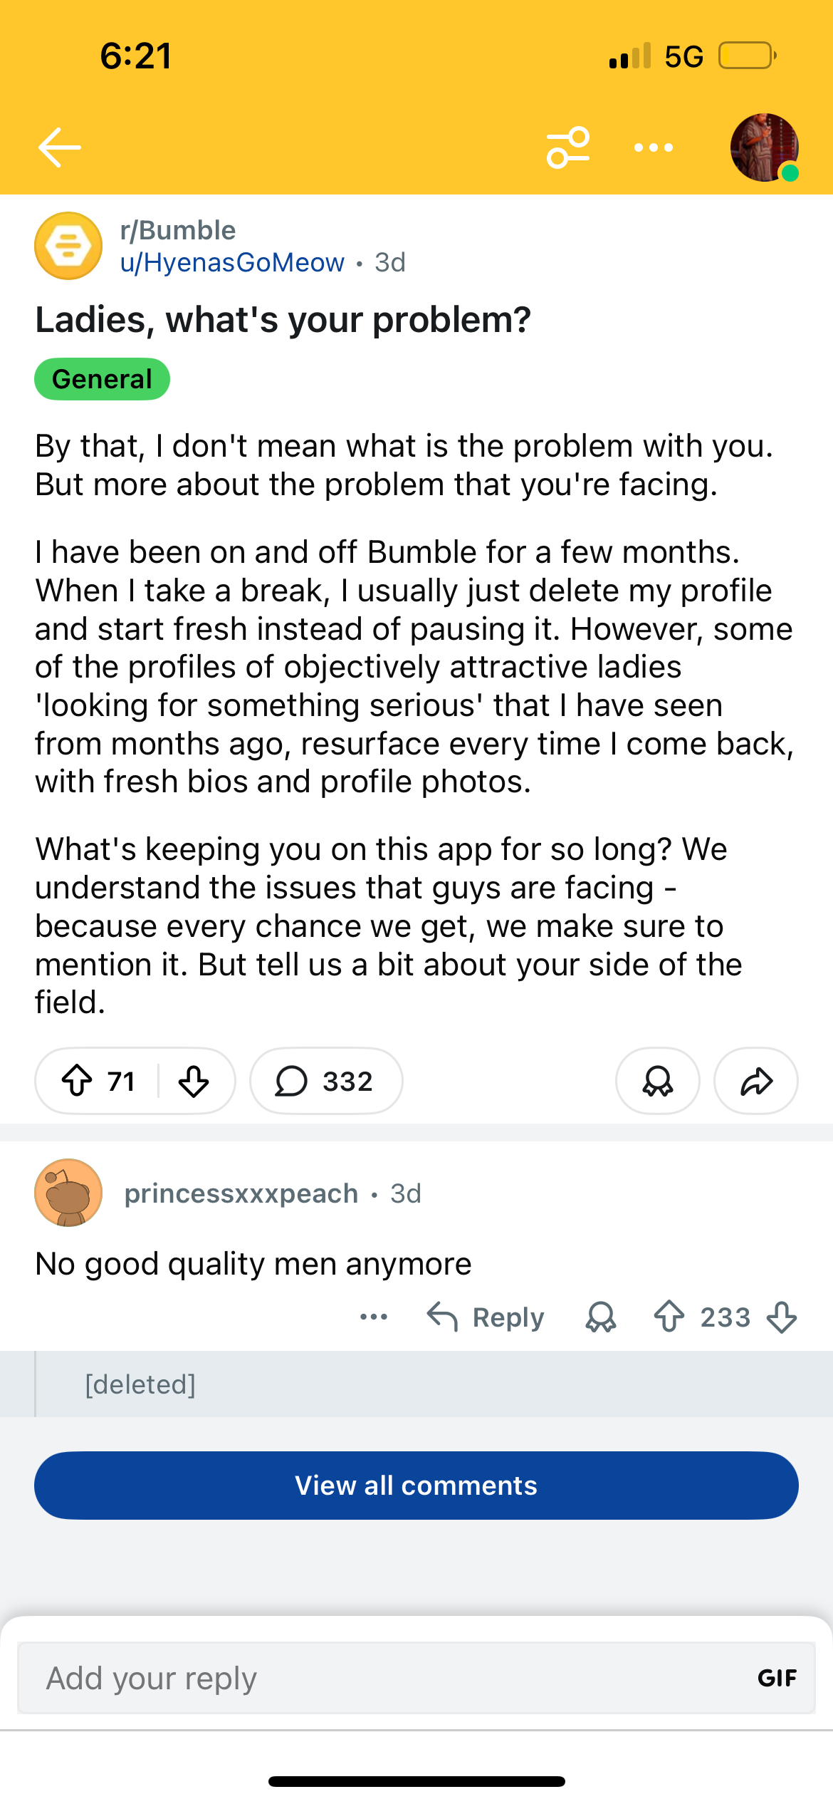
Task: Open the comment's three-dot options
Action: tap(374, 1317)
